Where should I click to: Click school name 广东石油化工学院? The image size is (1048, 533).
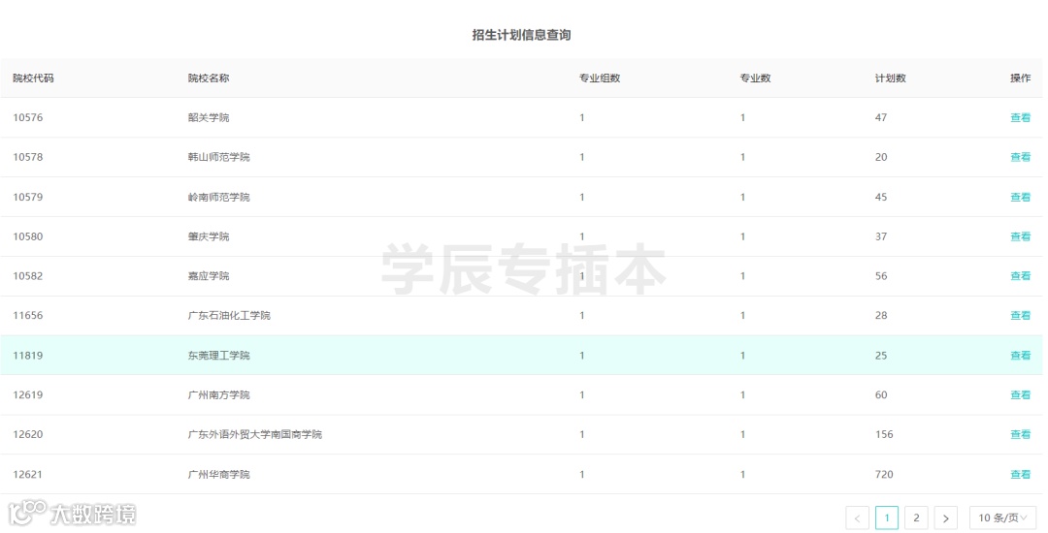(x=229, y=315)
